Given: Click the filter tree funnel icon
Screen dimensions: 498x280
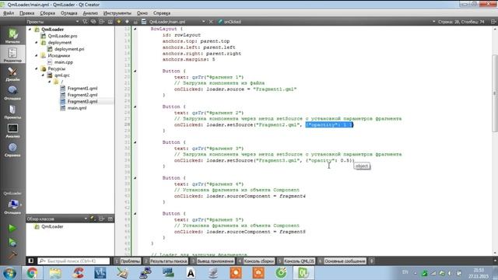Looking at the screenshot, I should 85,22.
